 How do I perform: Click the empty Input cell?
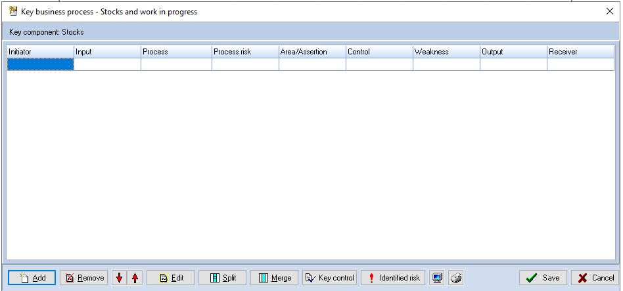click(107, 64)
